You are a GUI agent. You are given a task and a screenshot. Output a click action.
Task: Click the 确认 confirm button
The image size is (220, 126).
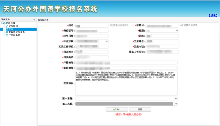[x=117, y=109]
